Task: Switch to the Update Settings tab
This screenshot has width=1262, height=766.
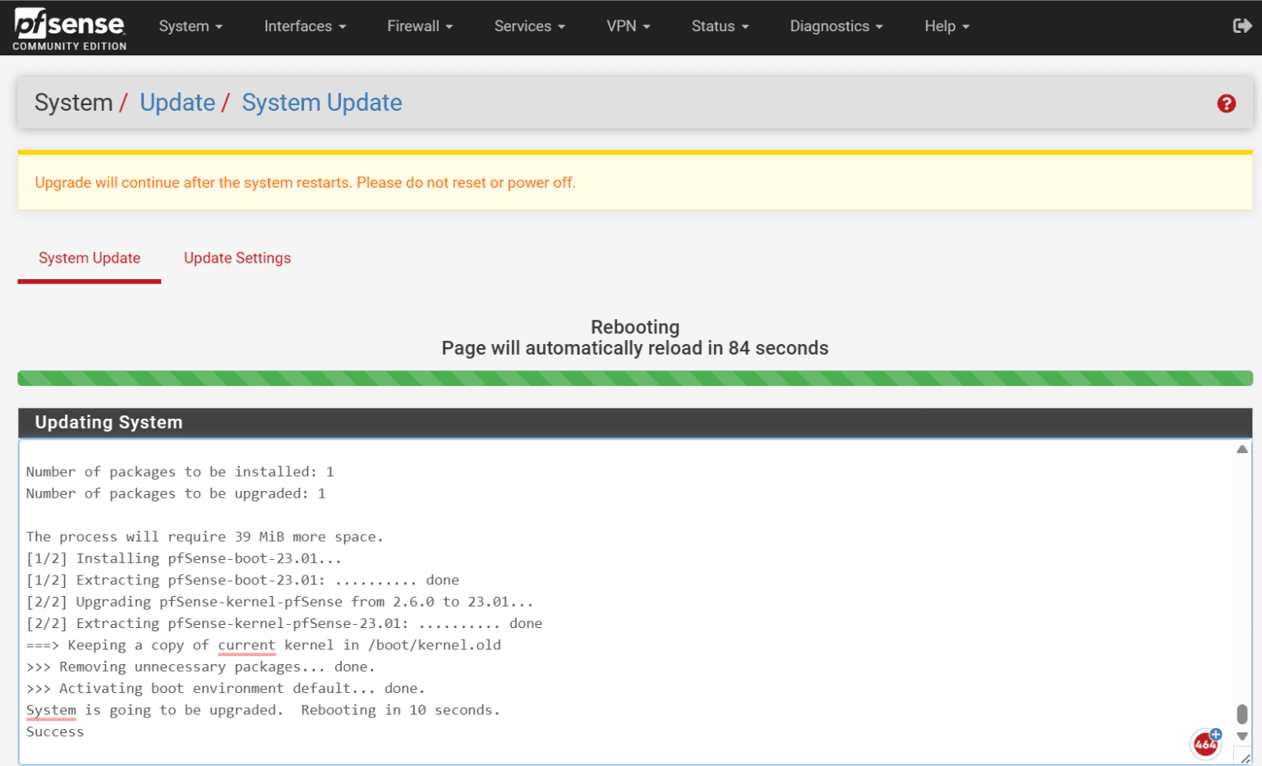Action: coord(237,258)
